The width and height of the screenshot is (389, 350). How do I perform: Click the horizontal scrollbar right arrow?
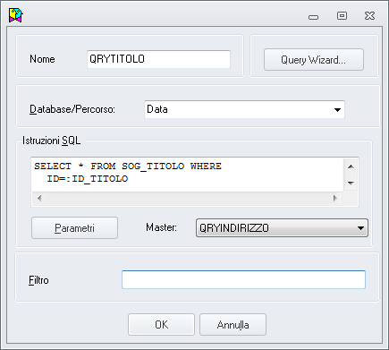[335, 198]
